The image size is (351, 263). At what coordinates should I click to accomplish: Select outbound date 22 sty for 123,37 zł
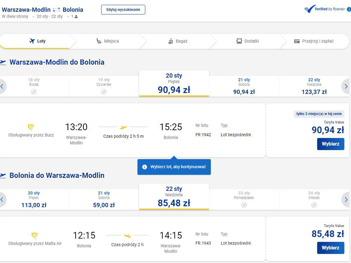[314, 86]
